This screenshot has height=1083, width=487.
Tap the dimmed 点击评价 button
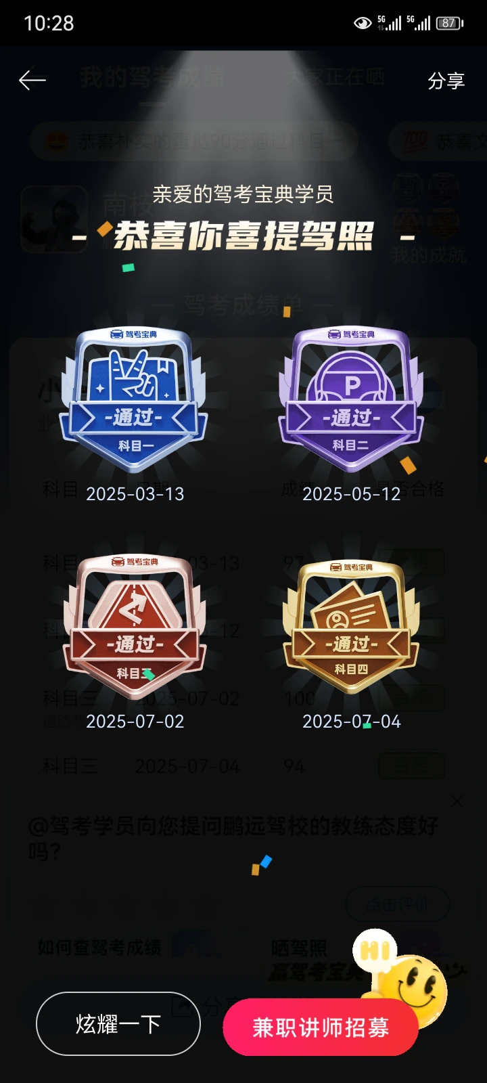(398, 904)
